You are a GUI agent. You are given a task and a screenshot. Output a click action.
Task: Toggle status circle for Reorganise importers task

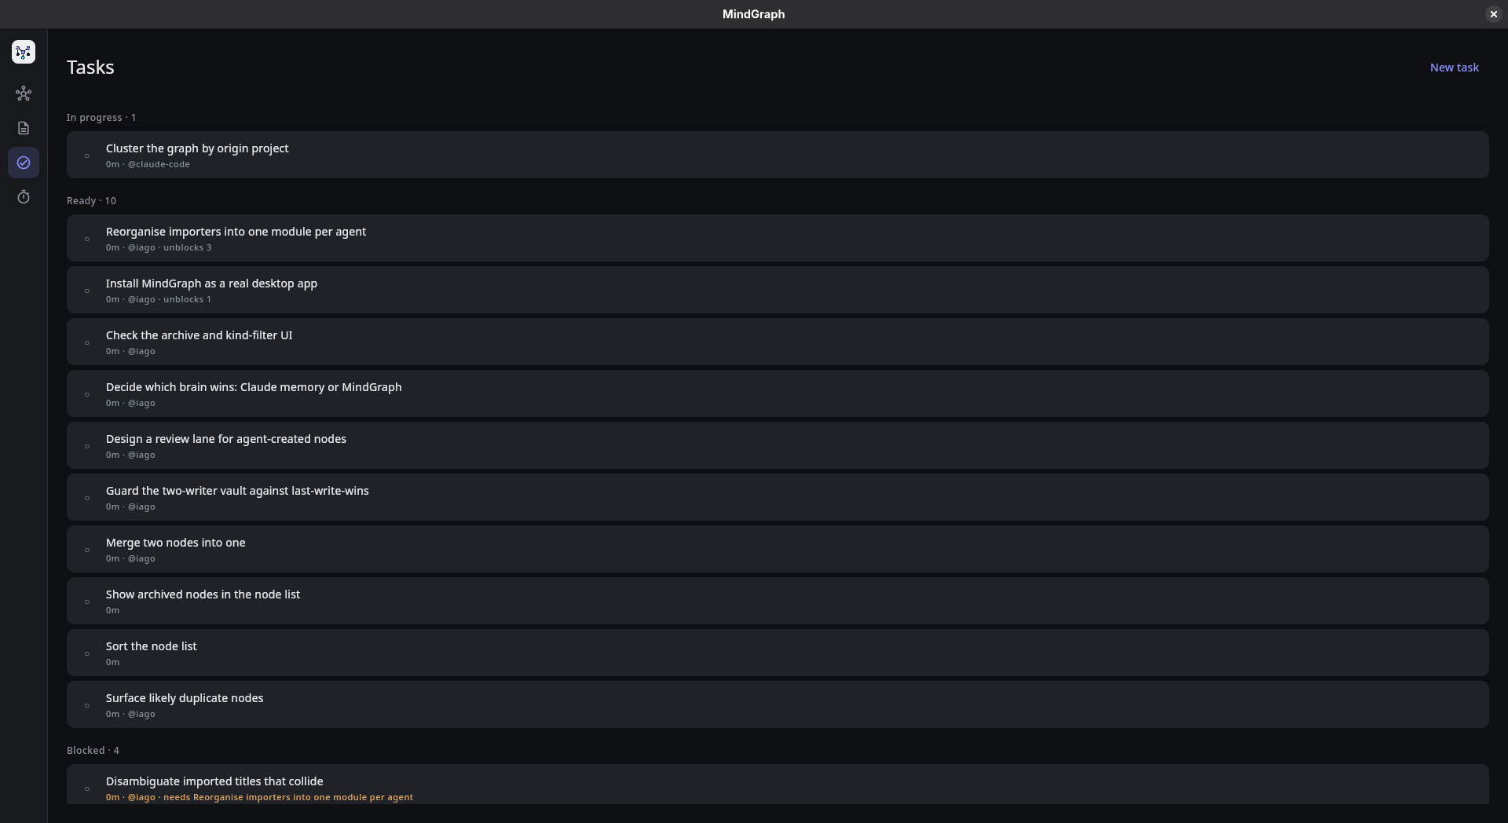click(87, 239)
